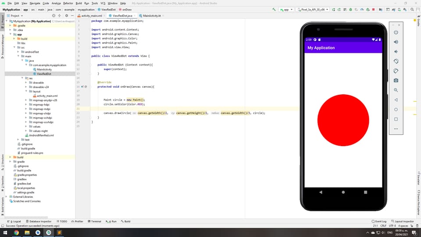Screen dimensions: 421x237
Task: Open the Logcat tool window
Action: tap(15, 221)
